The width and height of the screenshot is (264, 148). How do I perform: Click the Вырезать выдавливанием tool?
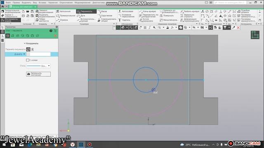[45, 16]
